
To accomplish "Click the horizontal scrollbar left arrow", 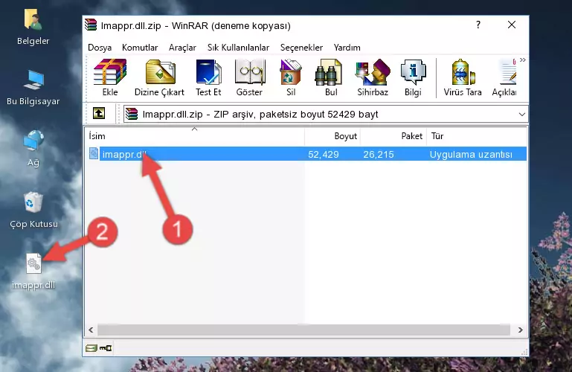I will (91, 330).
